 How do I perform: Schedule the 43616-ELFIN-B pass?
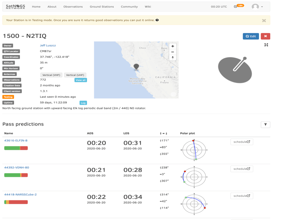[x=242, y=142]
